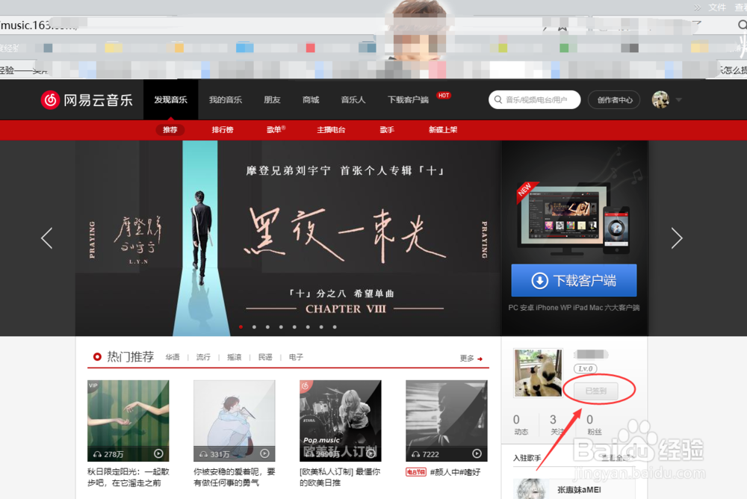Select the 排行榜 sub-navigation item
The image size is (747, 499).
click(x=223, y=130)
